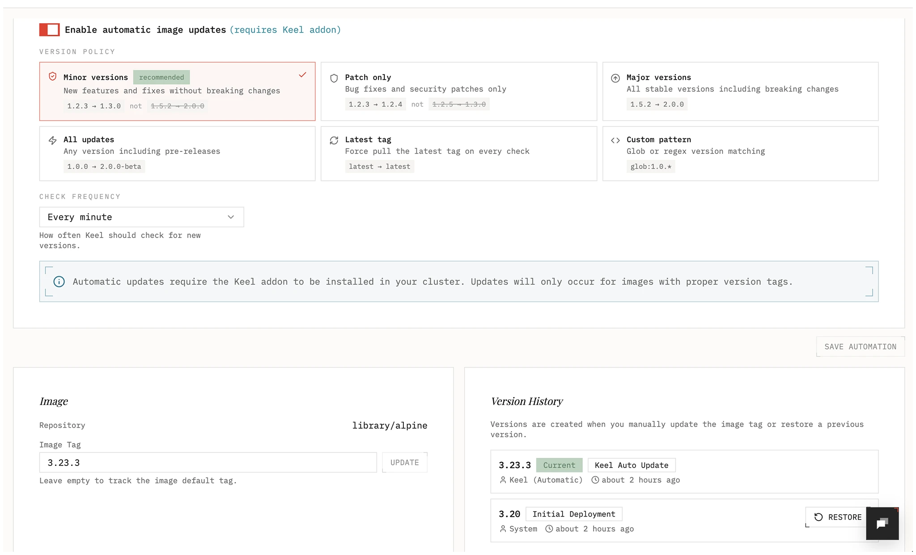
Task: Click the code brackets icon for Custom pattern
Action: pyautogui.click(x=616, y=140)
